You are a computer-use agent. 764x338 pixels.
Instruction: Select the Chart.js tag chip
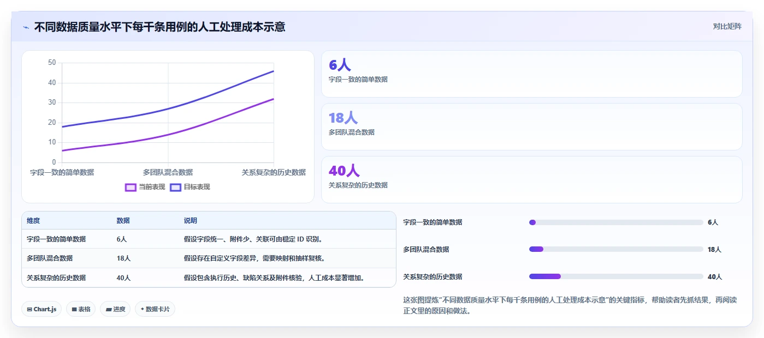pyautogui.click(x=42, y=309)
